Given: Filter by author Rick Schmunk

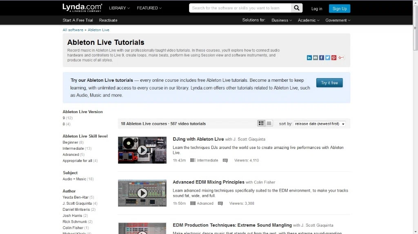Looking at the screenshot, I should (77, 222).
